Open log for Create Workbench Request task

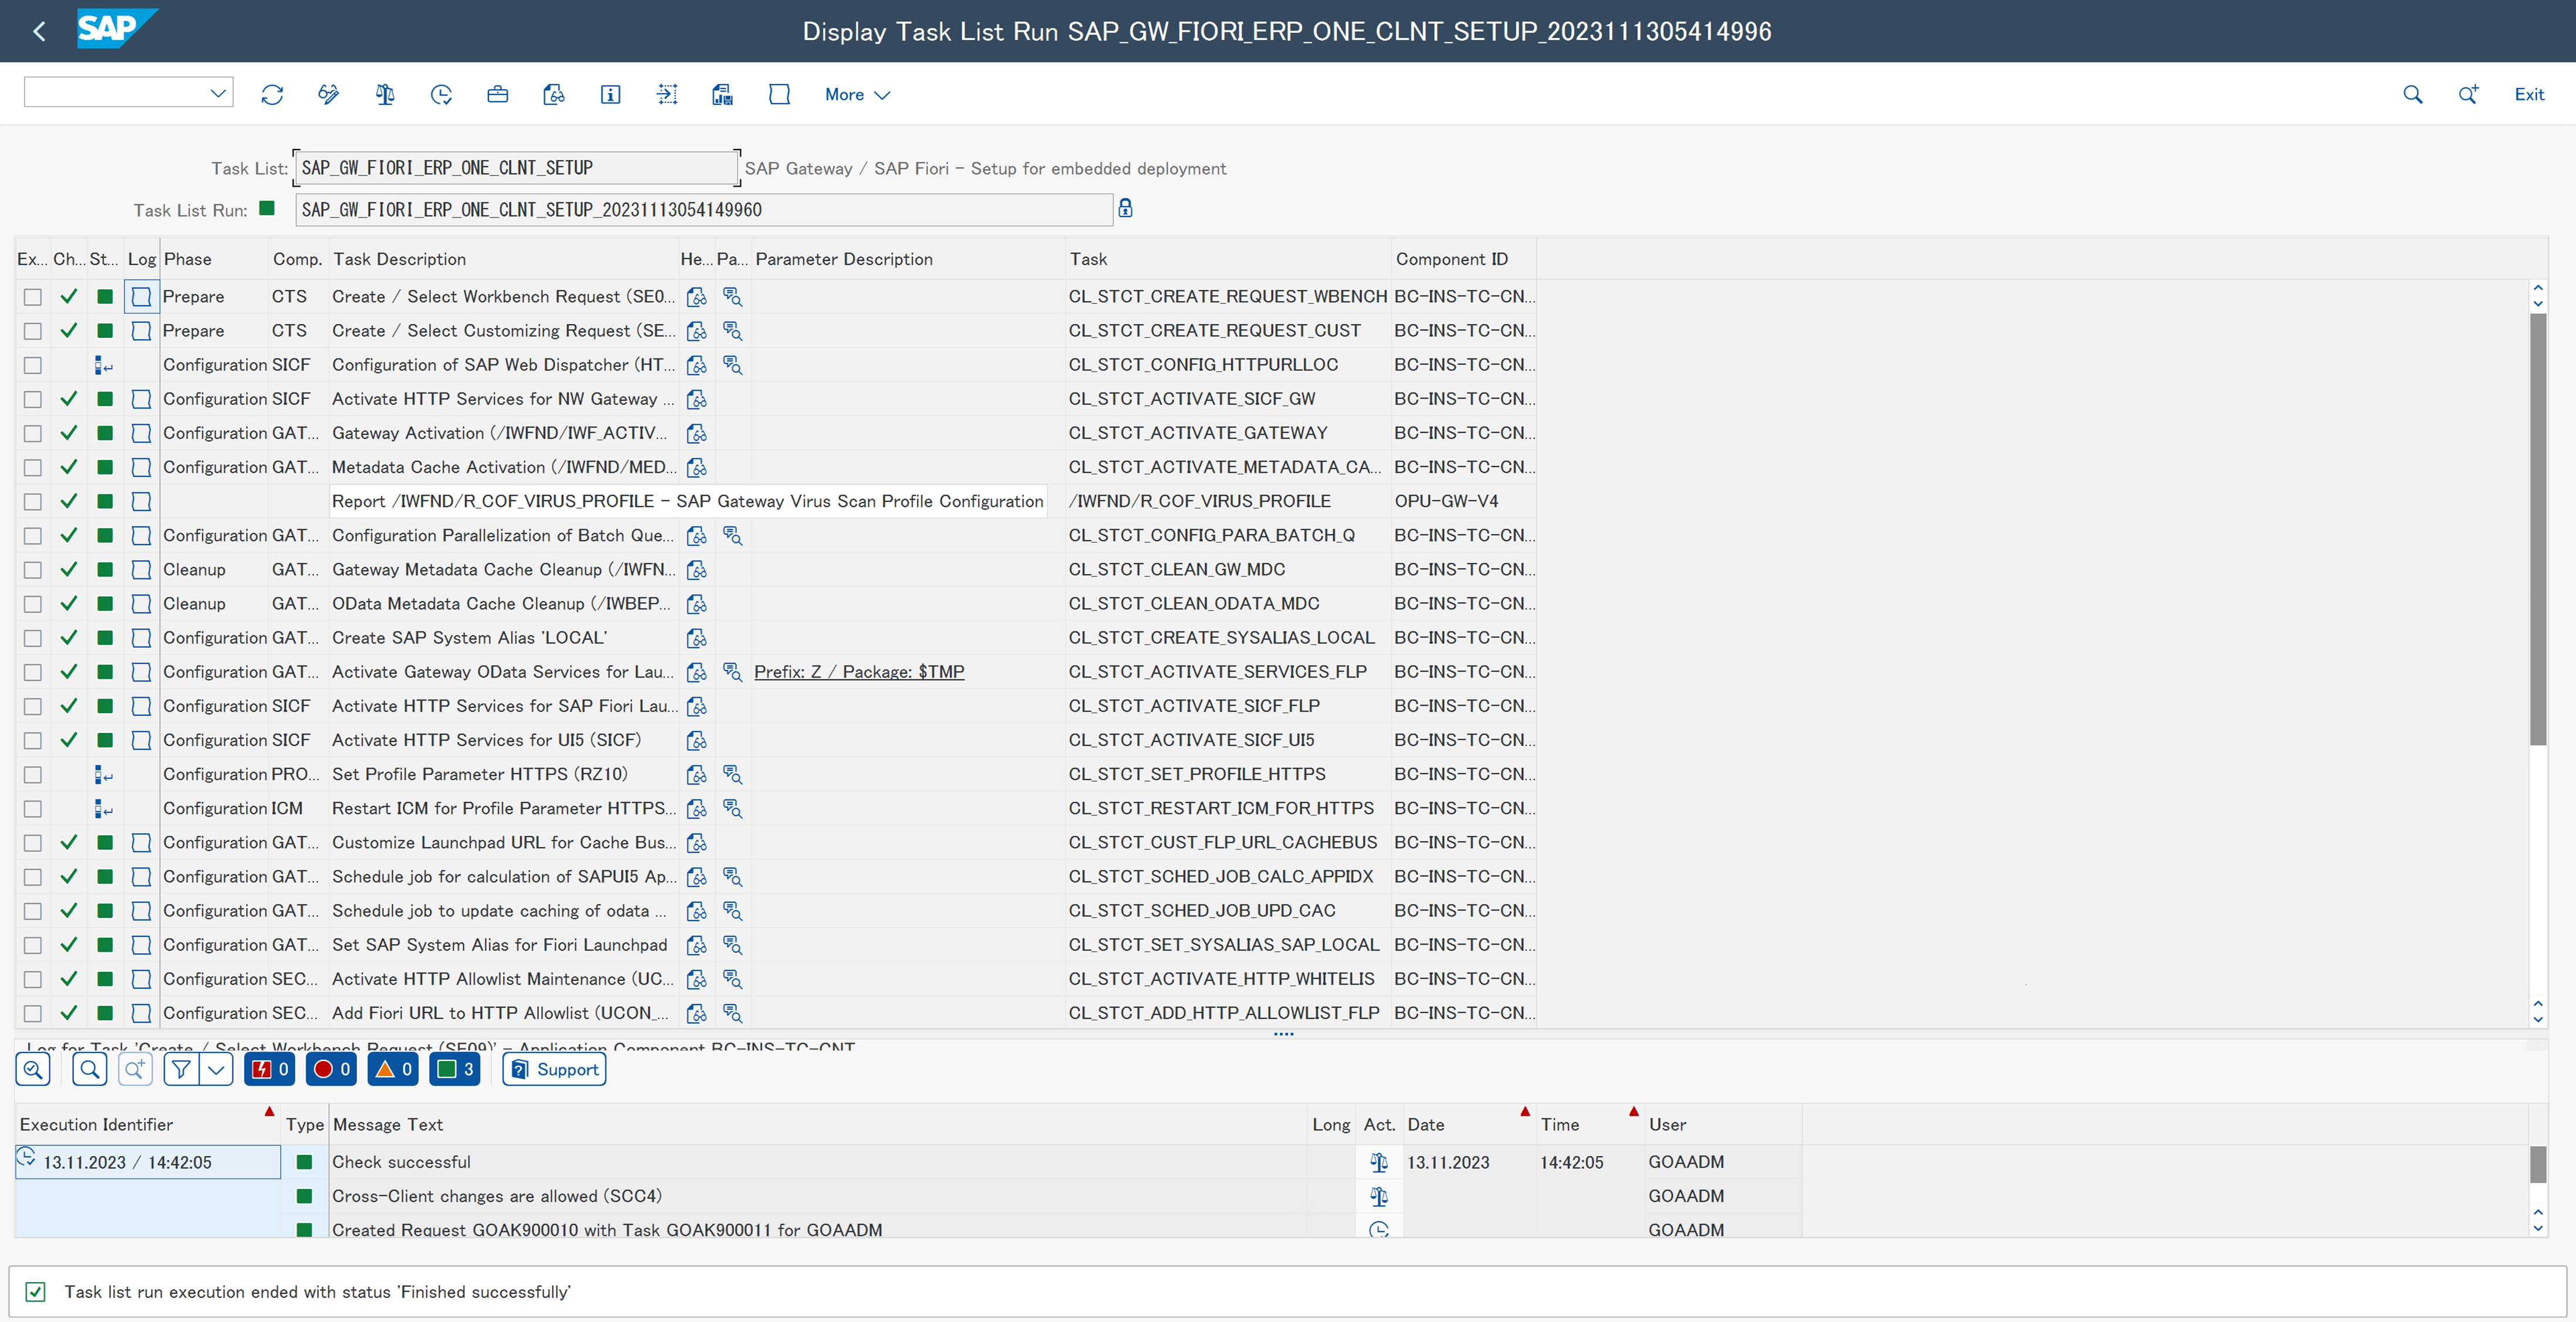pyautogui.click(x=141, y=297)
